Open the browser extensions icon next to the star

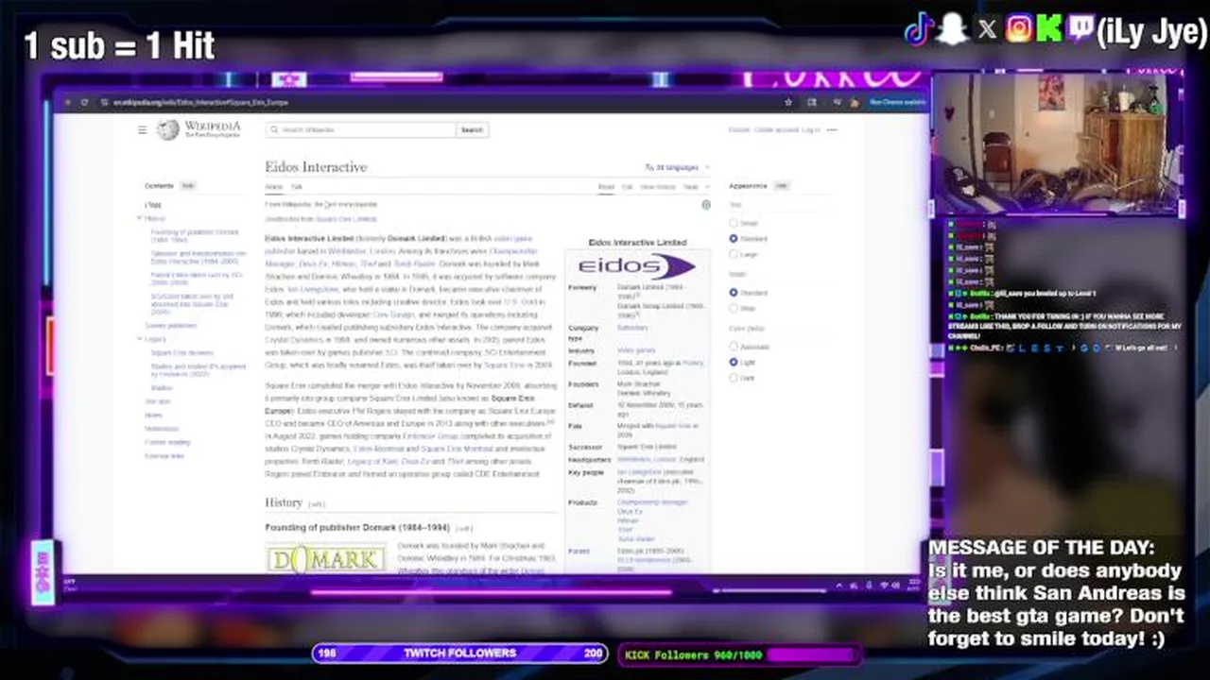pyautogui.click(x=811, y=102)
